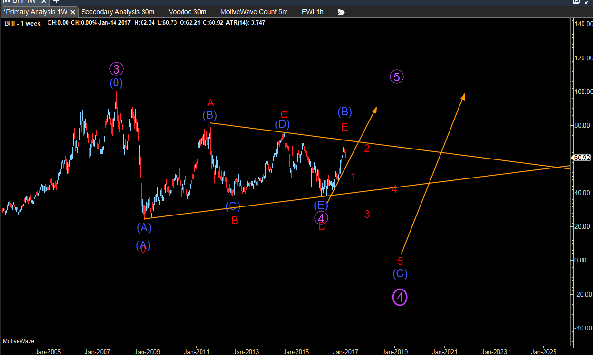Select the red 0 wave label
Viewport: 593px width, 355px height.
[143, 250]
